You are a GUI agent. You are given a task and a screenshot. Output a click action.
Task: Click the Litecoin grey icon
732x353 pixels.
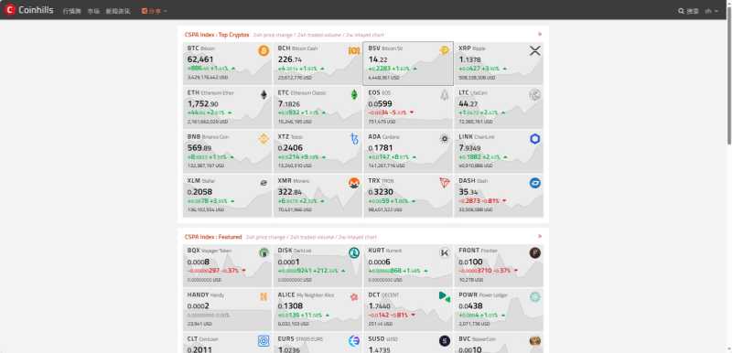tap(535, 95)
